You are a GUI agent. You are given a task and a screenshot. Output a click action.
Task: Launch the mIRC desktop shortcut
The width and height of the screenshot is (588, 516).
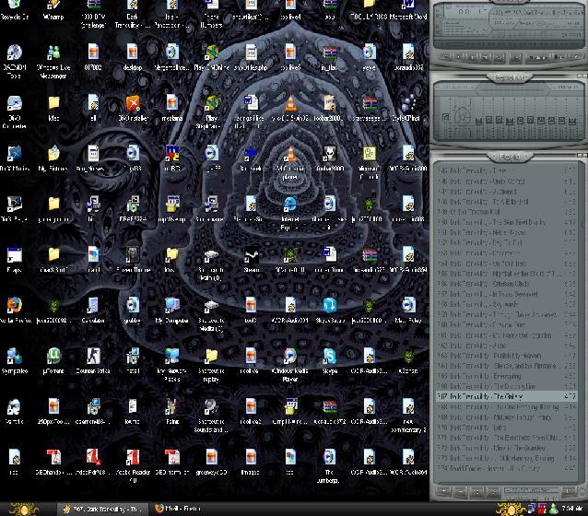(171, 158)
